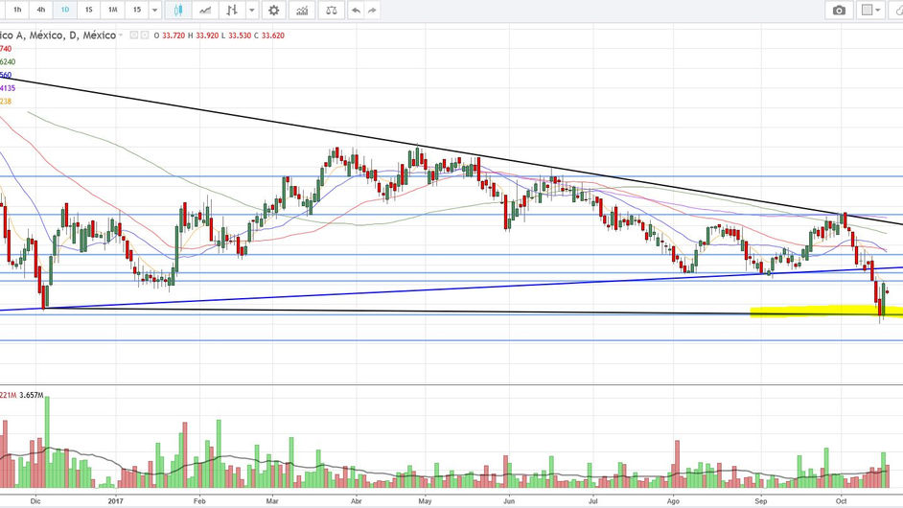Click the orange moving average value 238
The height and width of the screenshot is (508, 903).
pyautogui.click(x=5, y=102)
